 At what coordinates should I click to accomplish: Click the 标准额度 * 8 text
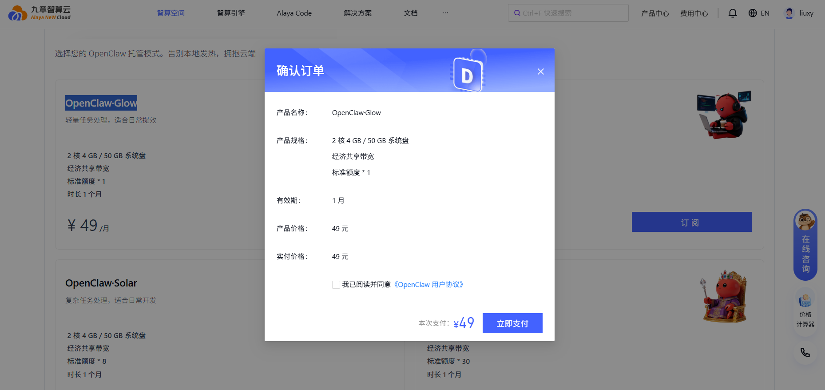pyautogui.click(x=87, y=361)
